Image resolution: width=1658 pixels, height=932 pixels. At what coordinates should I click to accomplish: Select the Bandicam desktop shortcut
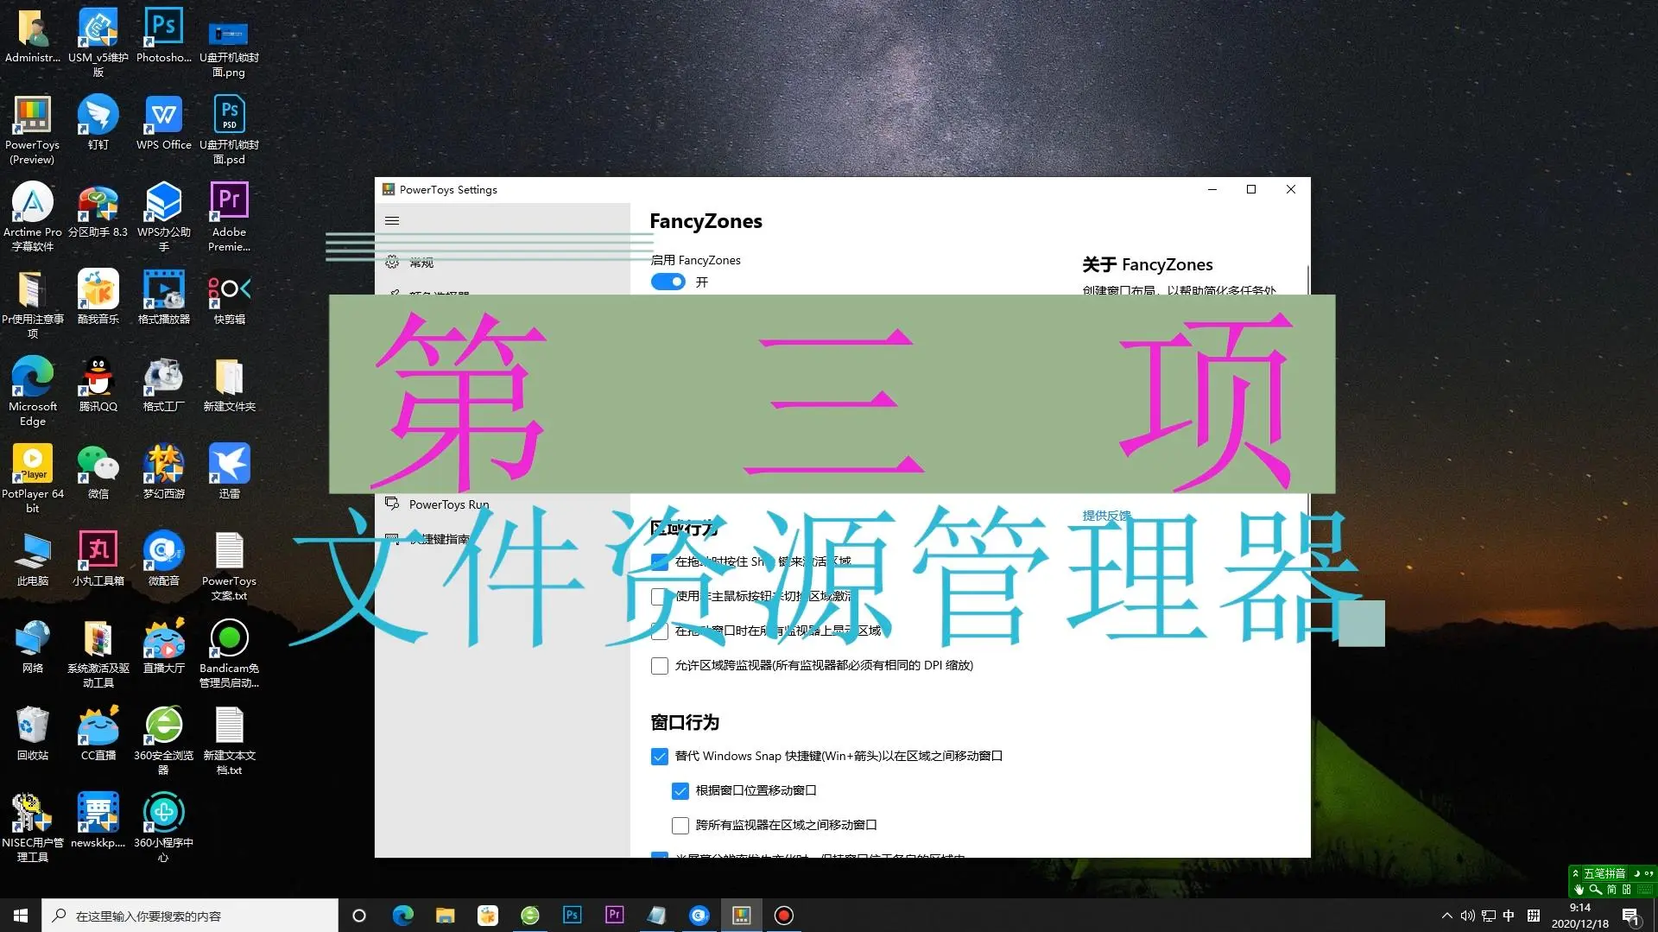pos(230,653)
